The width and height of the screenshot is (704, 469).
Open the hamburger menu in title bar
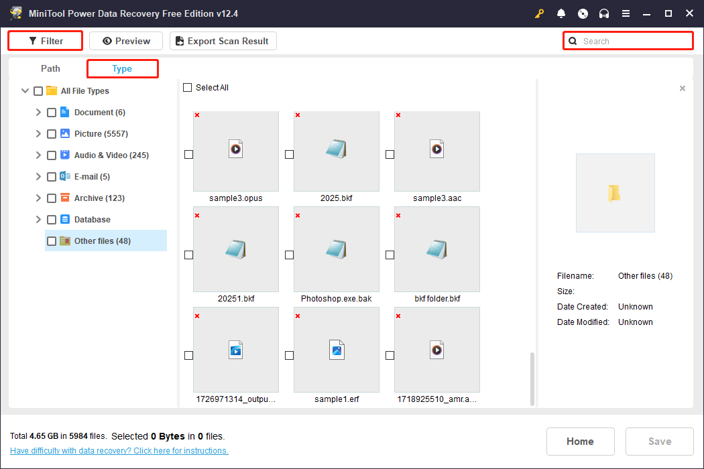pyautogui.click(x=626, y=13)
